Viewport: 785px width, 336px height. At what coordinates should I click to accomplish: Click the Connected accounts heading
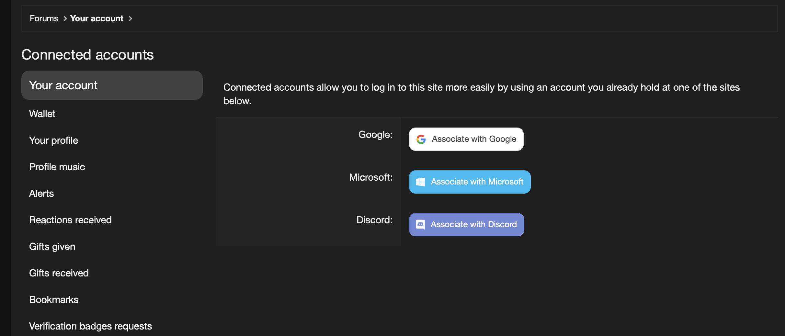pos(87,54)
